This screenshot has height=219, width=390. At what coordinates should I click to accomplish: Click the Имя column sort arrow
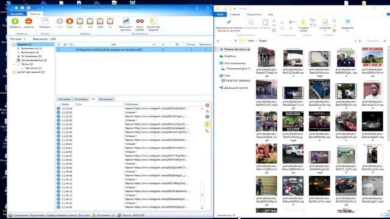pyautogui.click(x=154, y=44)
